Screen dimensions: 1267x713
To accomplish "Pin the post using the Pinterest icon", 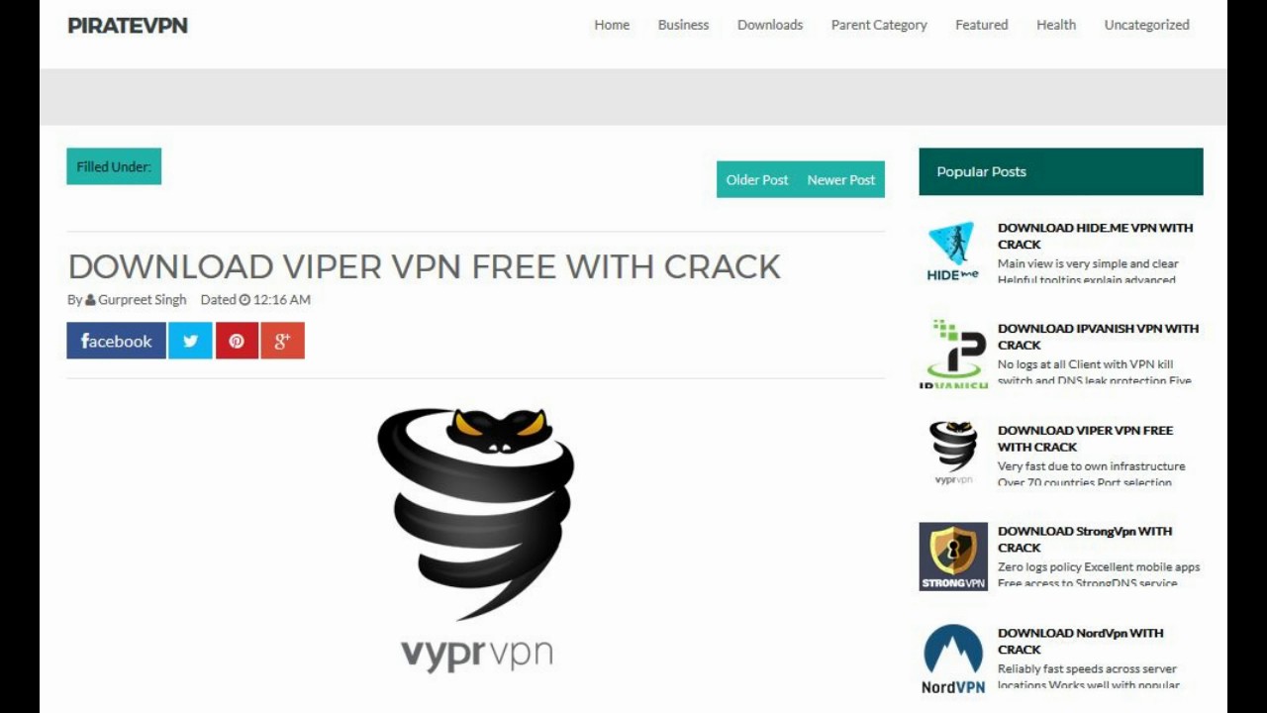I will (x=237, y=341).
